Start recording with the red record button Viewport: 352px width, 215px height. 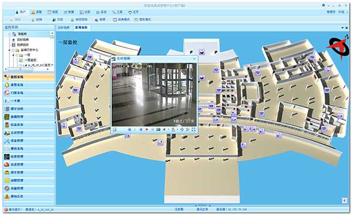(147, 130)
